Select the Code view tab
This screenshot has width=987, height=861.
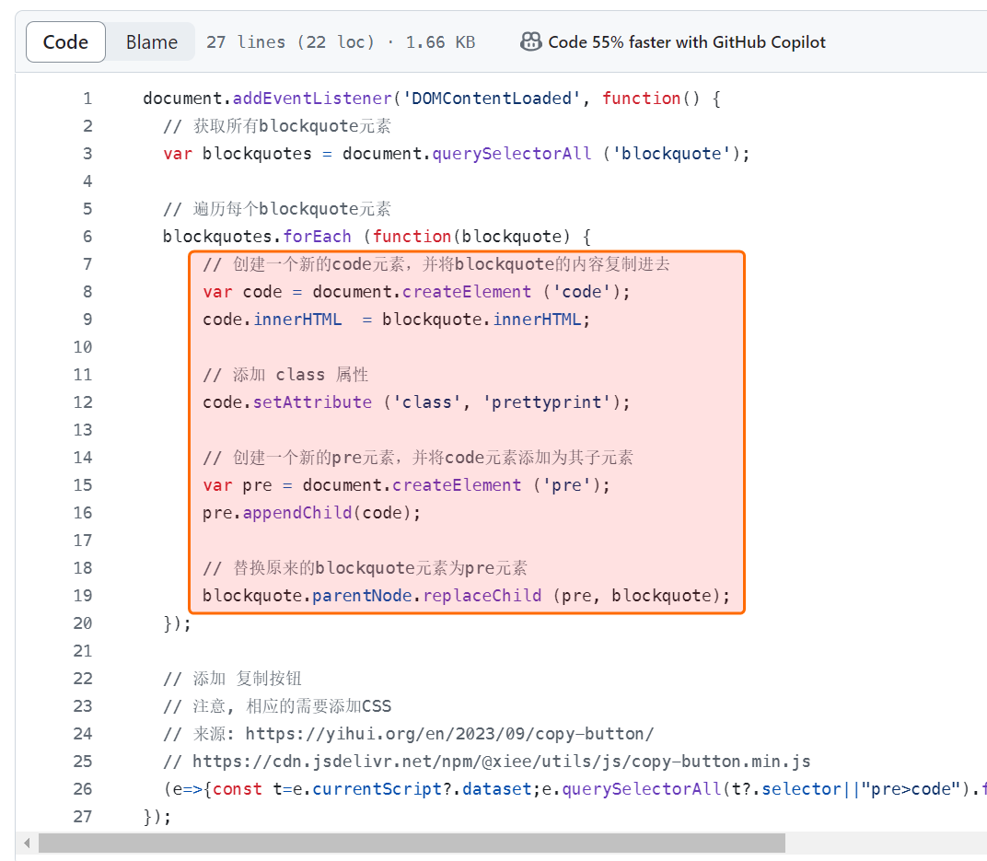[65, 42]
